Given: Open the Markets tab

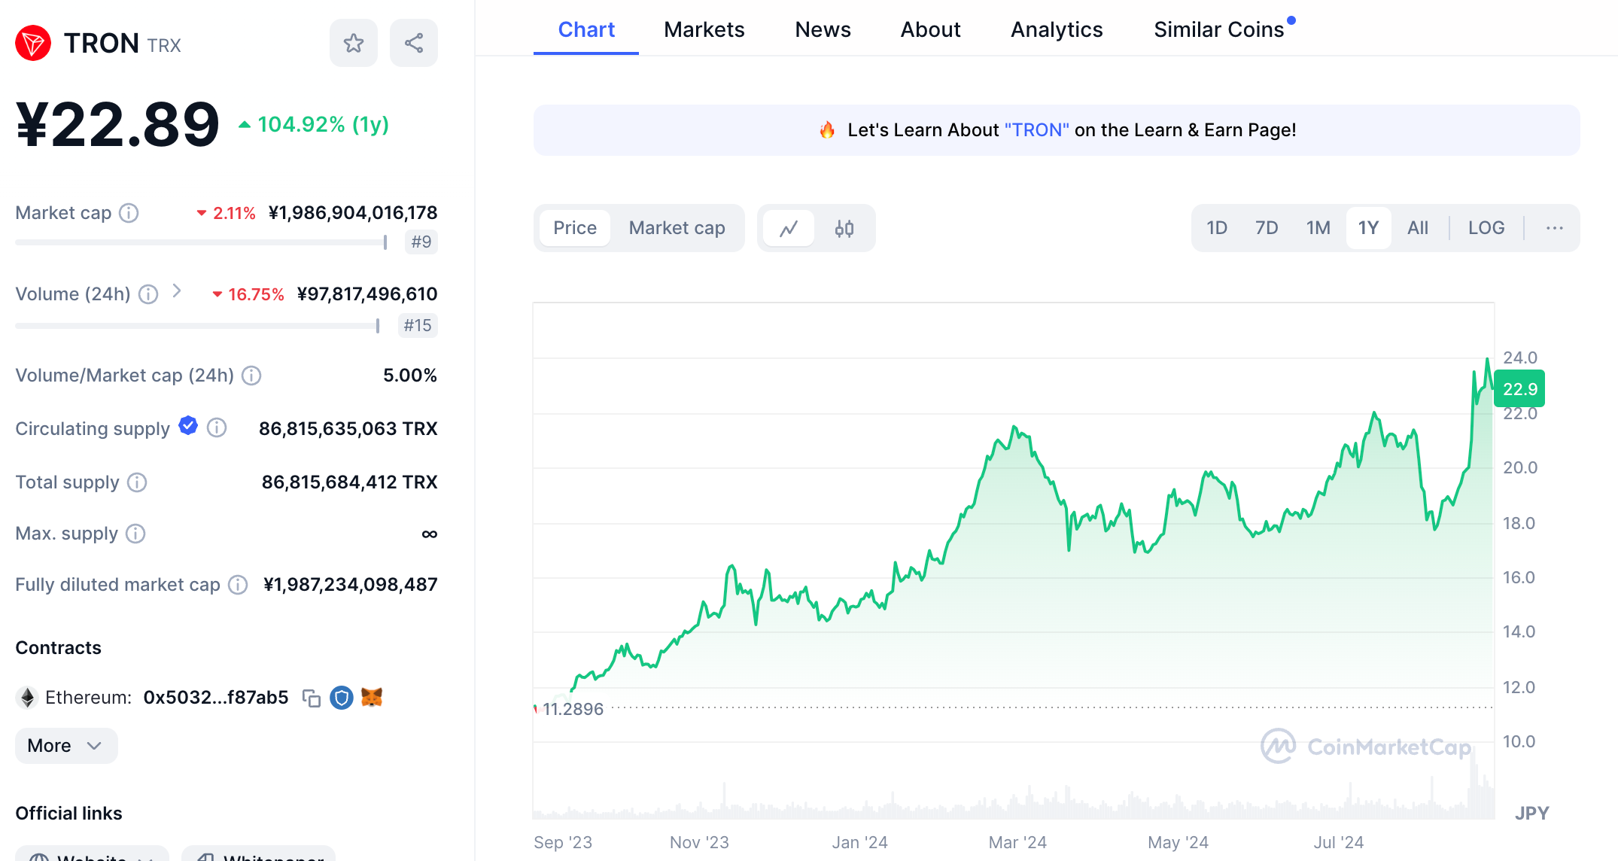Looking at the screenshot, I should [704, 29].
